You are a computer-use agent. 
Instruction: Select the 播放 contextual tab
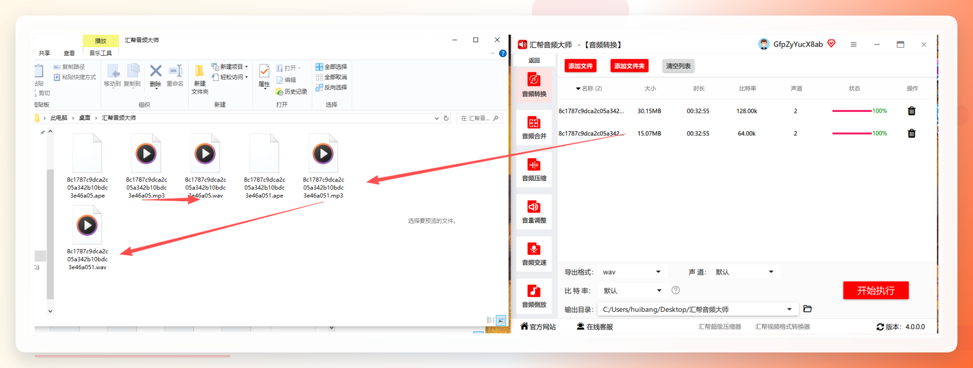[101, 41]
